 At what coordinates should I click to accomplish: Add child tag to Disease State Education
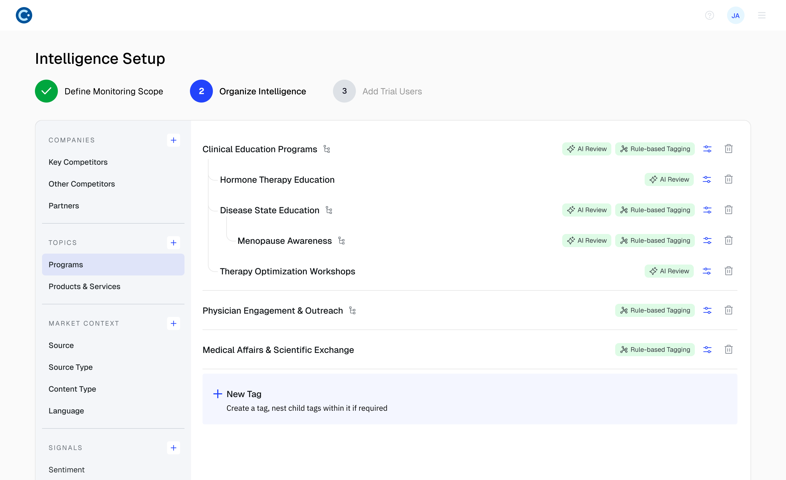click(329, 210)
